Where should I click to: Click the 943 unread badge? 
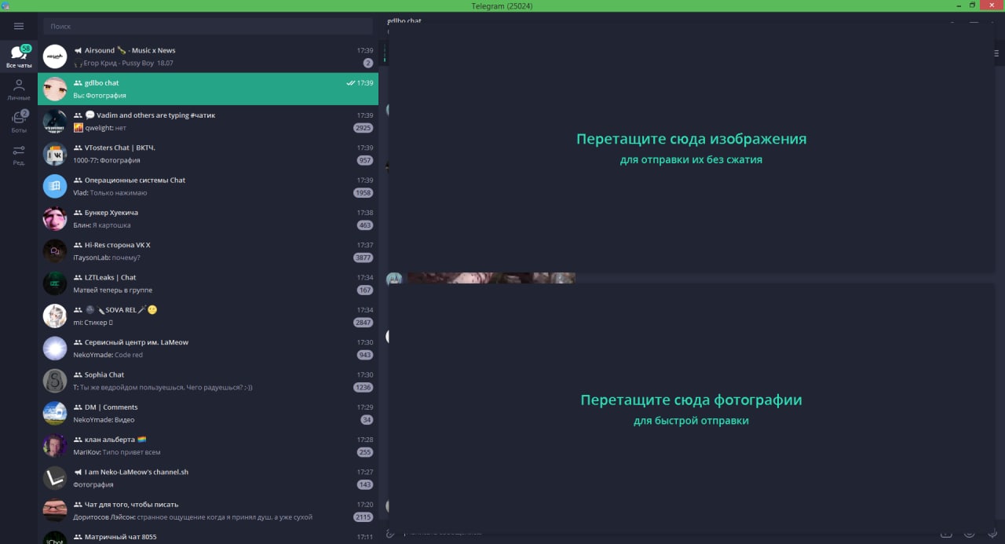click(364, 355)
